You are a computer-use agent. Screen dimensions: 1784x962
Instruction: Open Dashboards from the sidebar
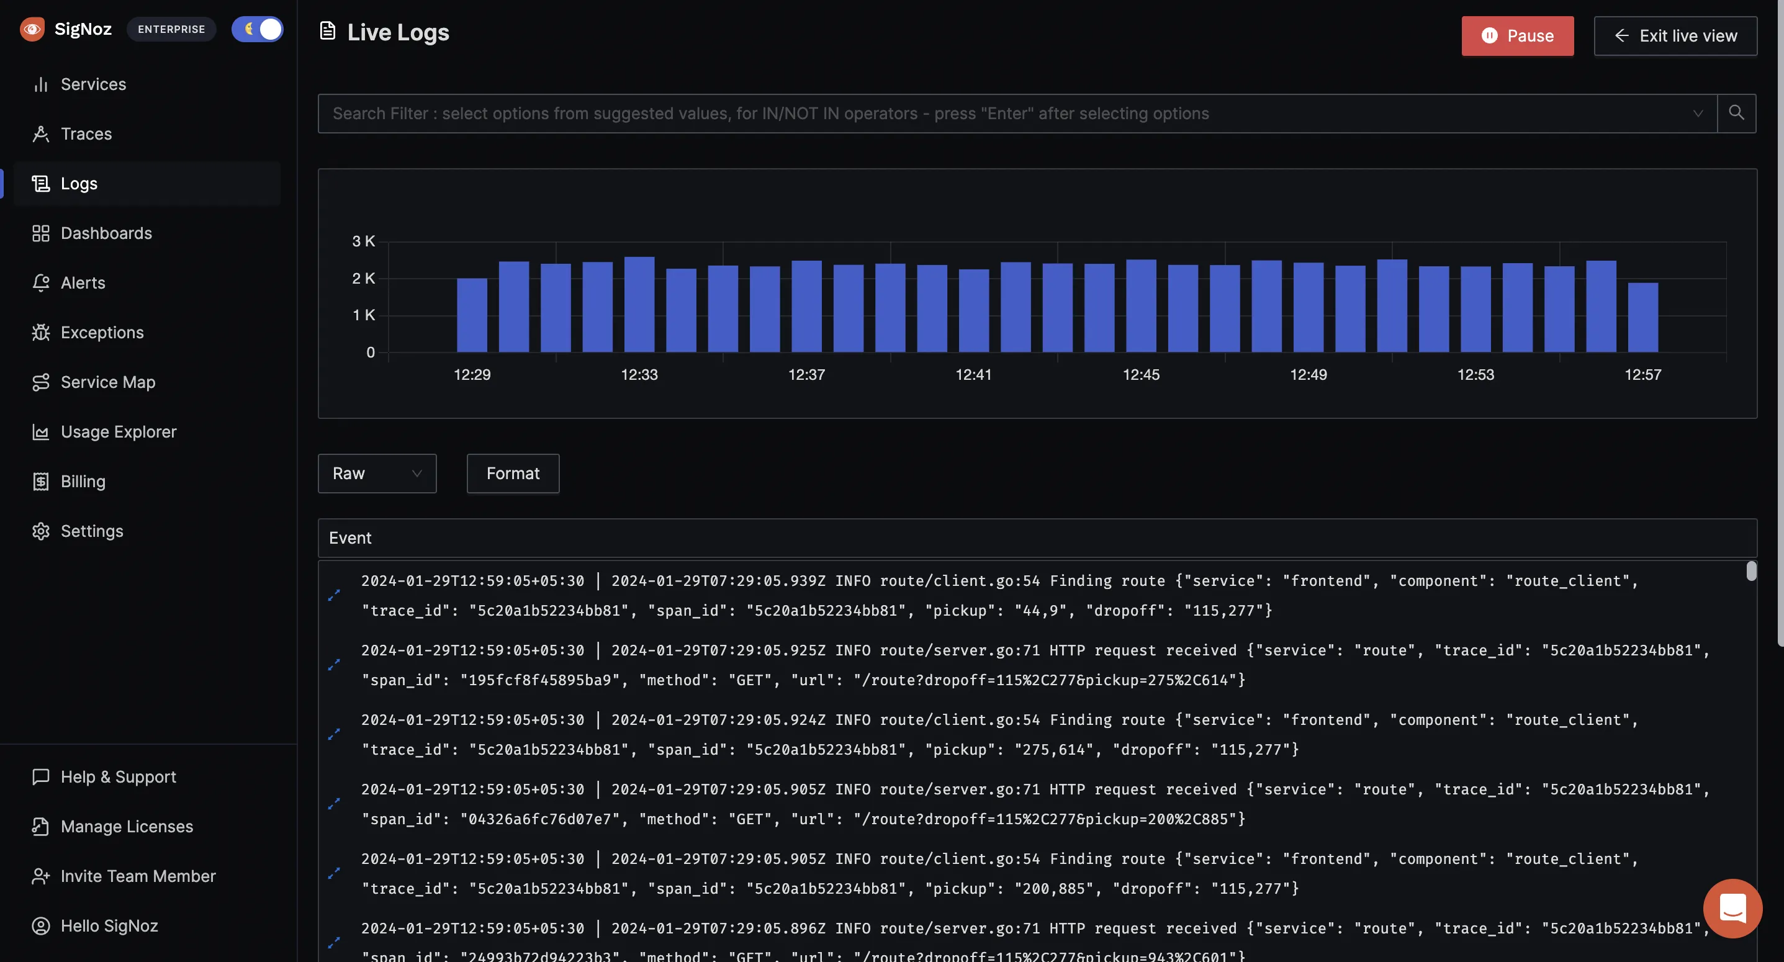click(x=106, y=233)
